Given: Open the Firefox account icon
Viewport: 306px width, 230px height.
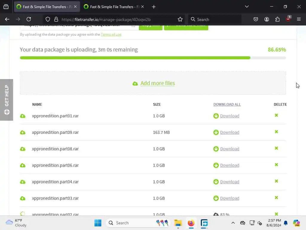Looking at the screenshot, I should pos(267,19).
